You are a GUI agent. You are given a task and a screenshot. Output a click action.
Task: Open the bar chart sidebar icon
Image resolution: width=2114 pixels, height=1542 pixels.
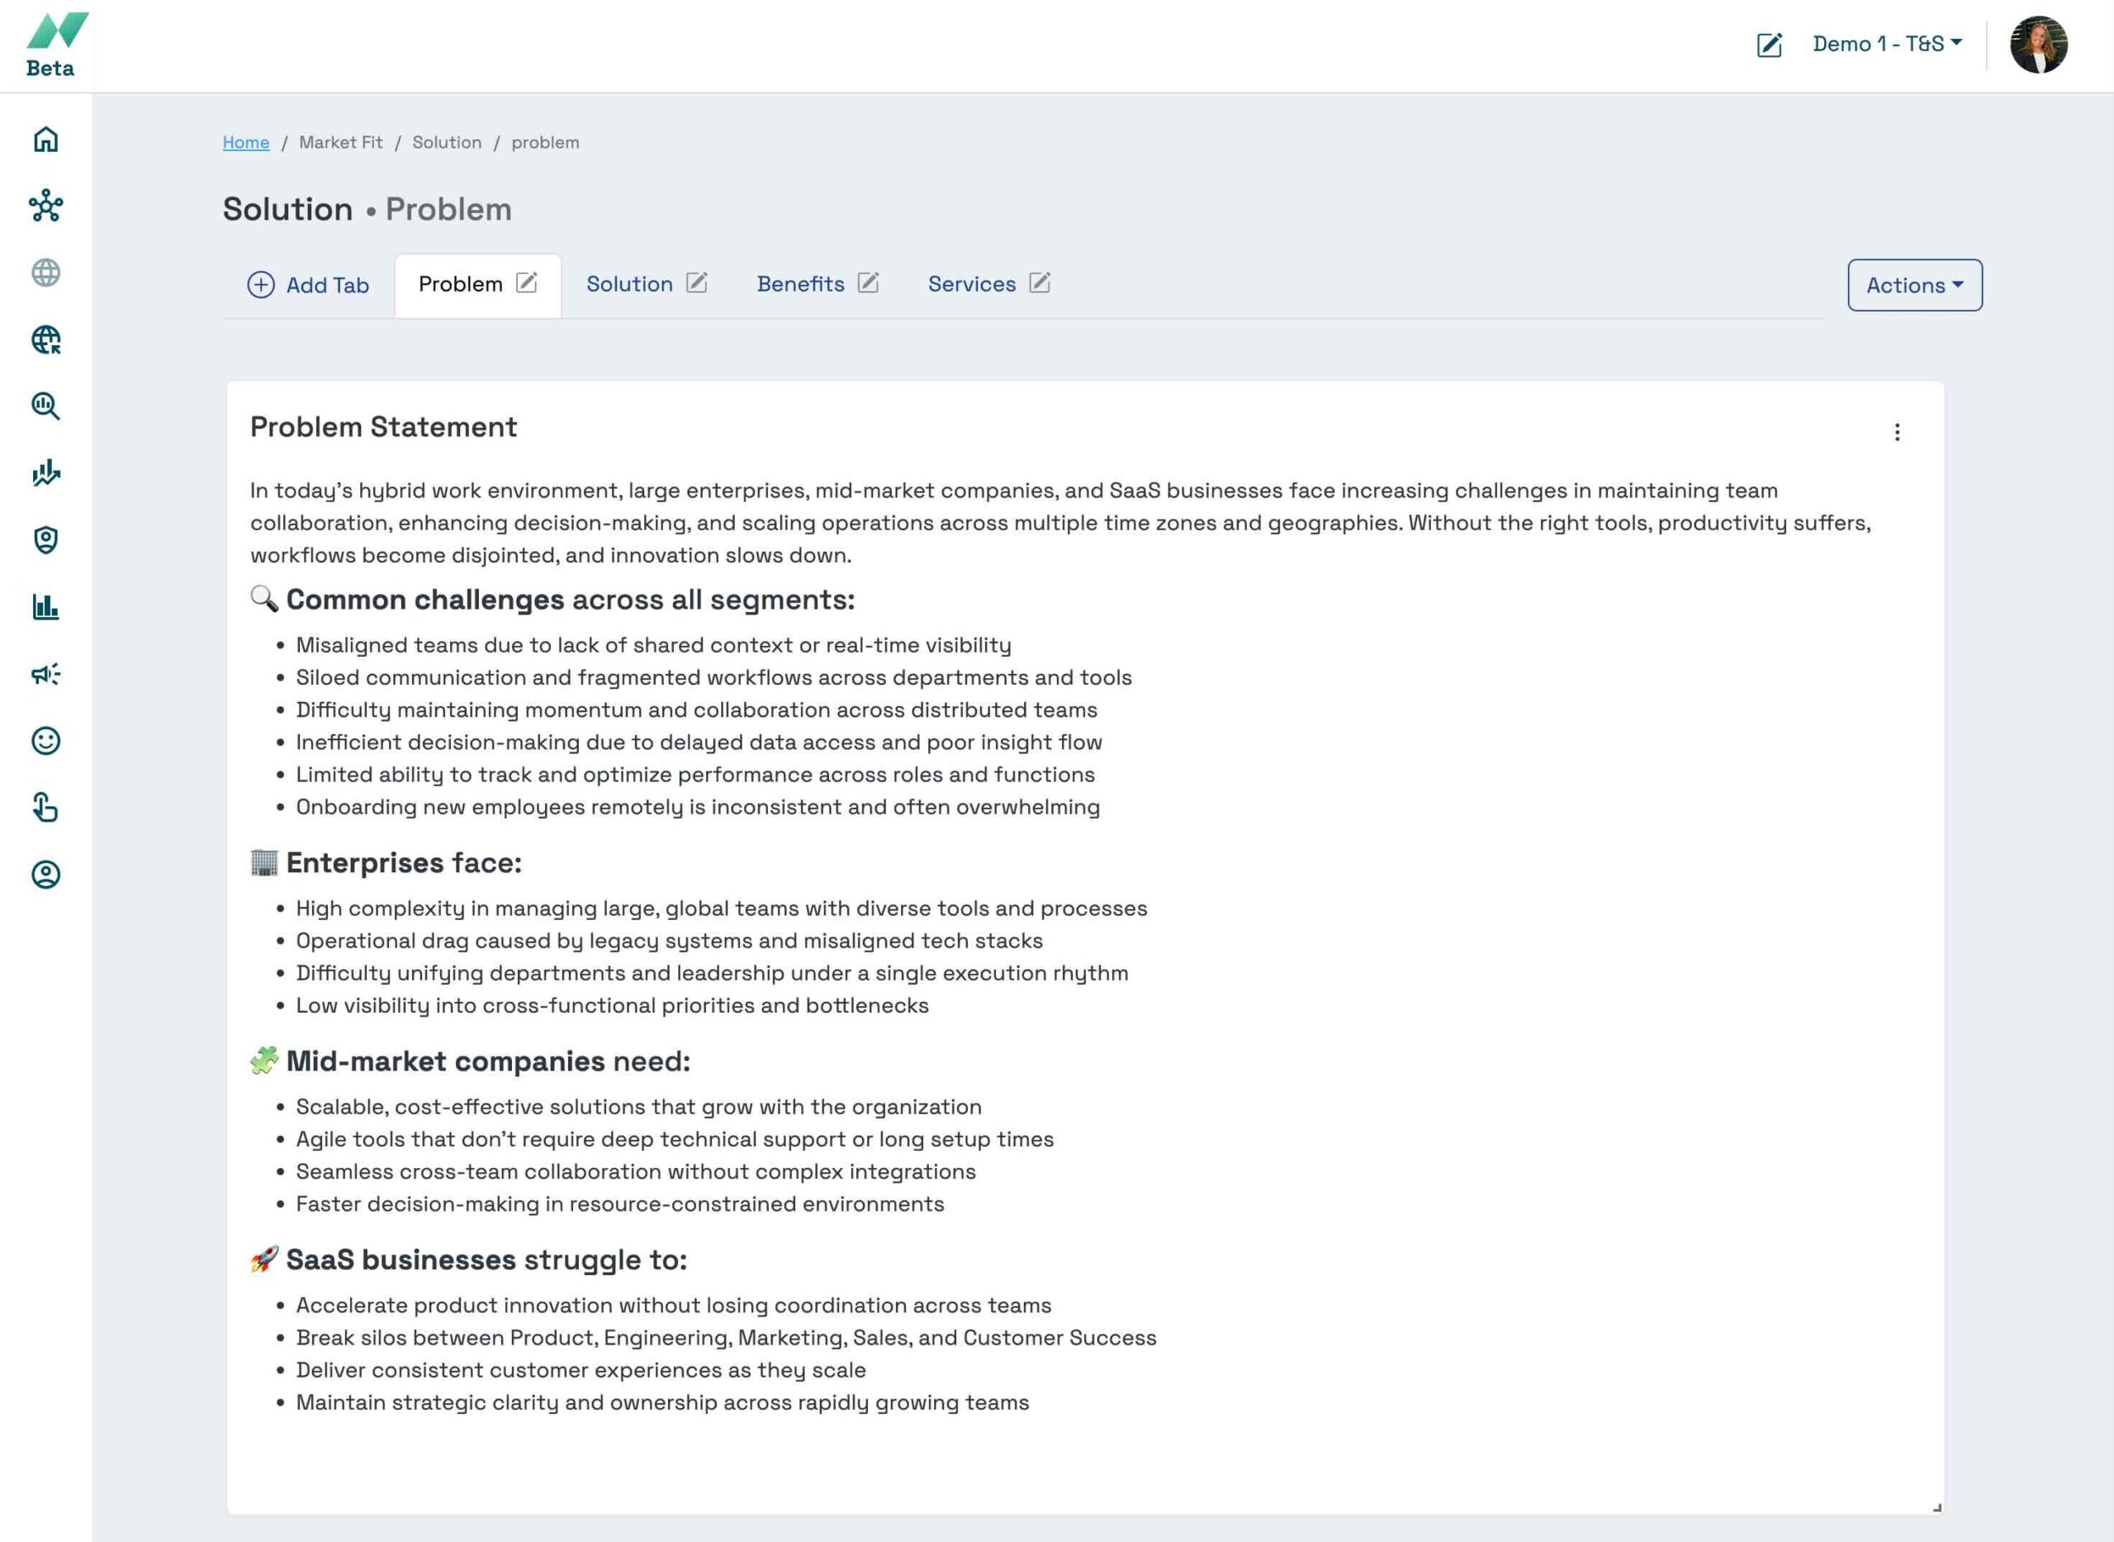click(45, 607)
